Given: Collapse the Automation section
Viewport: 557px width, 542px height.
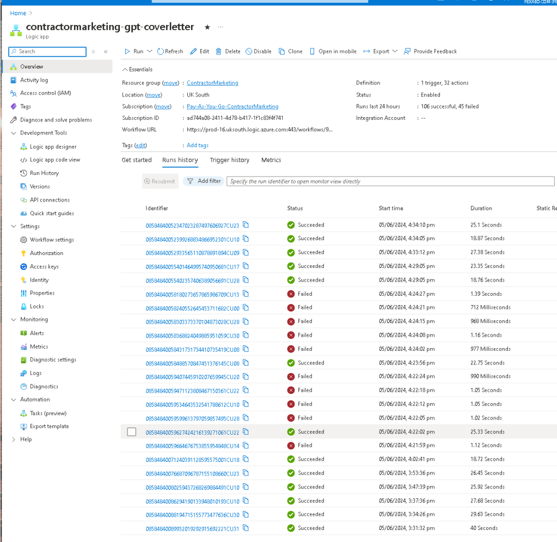Looking at the screenshot, I should (14, 399).
